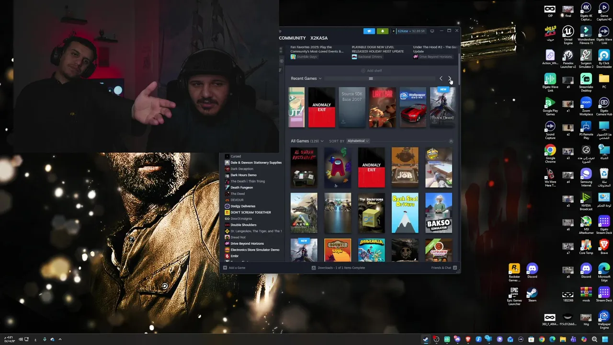
Task: Open the Steam announcements megaphone button
Action: point(369,31)
